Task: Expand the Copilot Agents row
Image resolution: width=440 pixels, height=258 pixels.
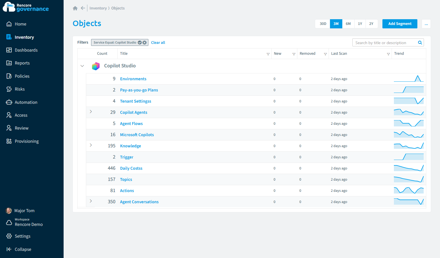Action: pyautogui.click(x=91, y=112)
